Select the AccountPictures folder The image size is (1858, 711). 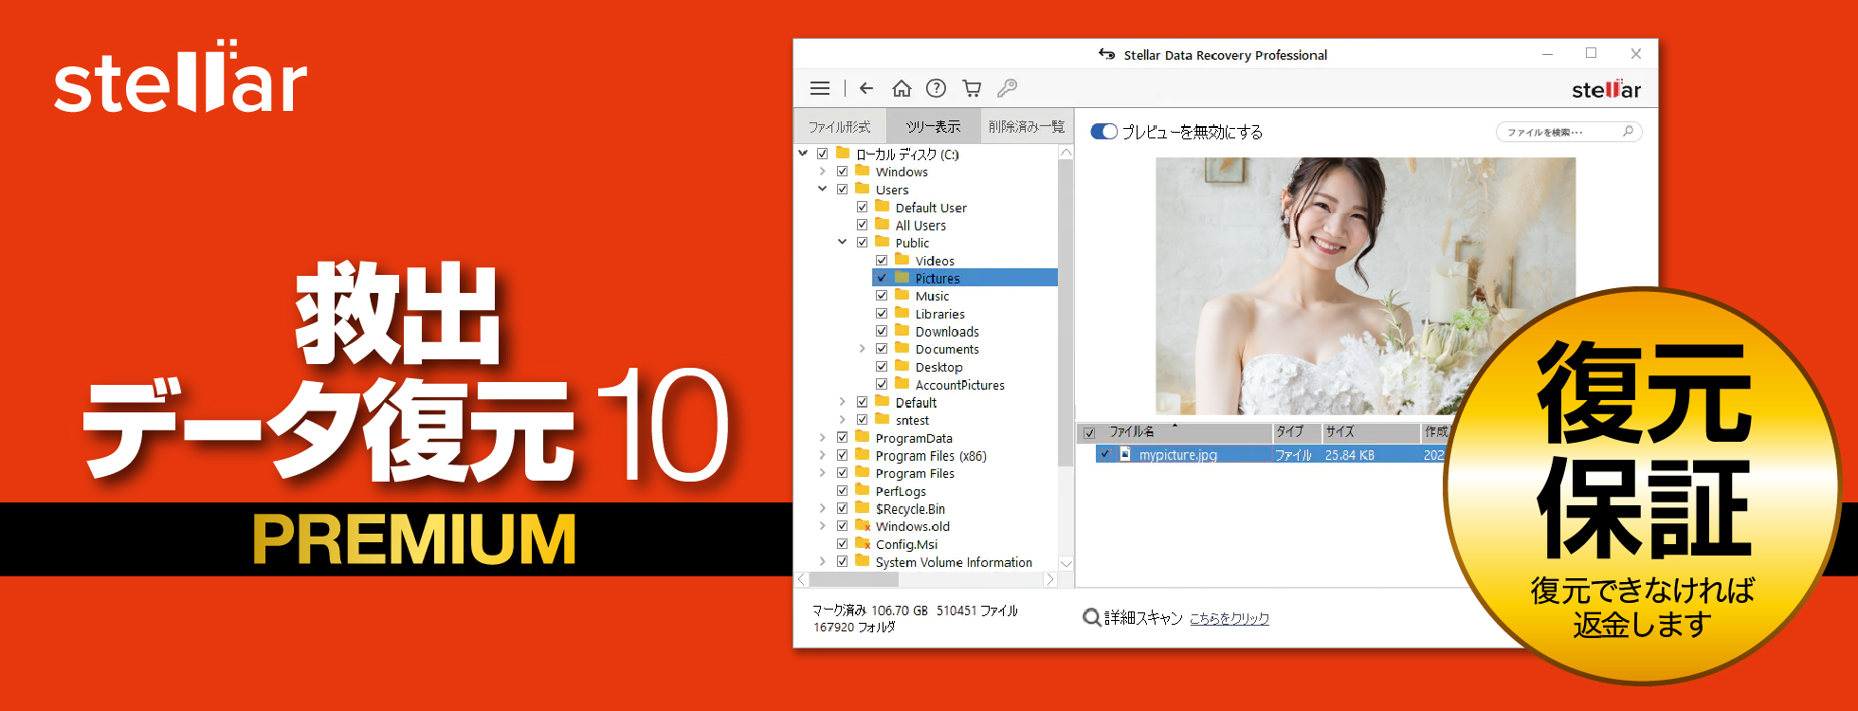click(959, 385)
